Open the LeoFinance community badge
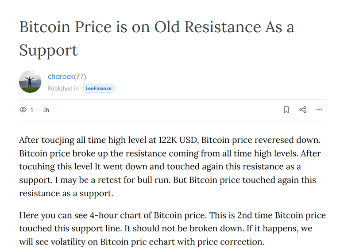This screenshot has height=252, width=340. pyautogui.click(x=98, y=88)
